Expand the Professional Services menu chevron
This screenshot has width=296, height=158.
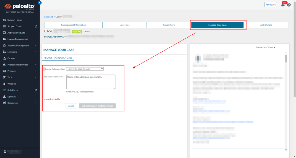tap(36, 65)
